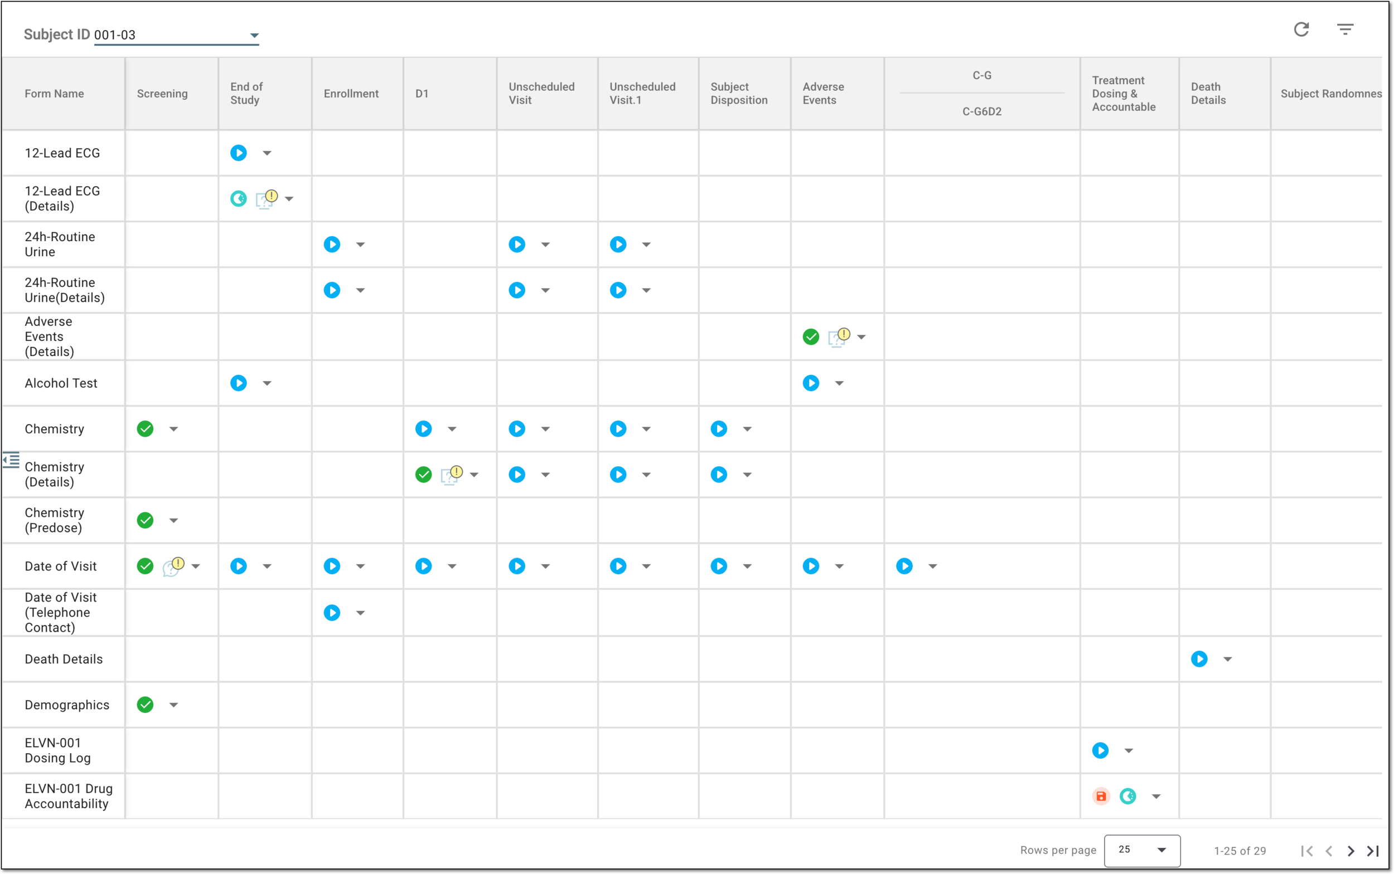Start ELVN-001 Dosing Log form
Viewport: 1394px width, 874px height.
pyautogui.click(x=1100, y=751)
